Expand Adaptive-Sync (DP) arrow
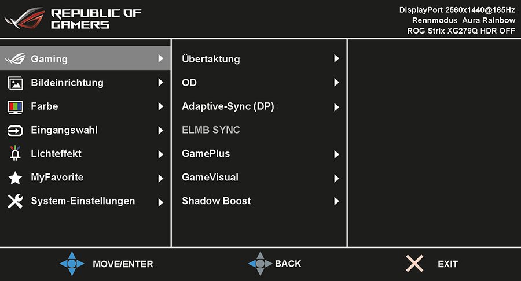The width and height of the screenshot is (521, 281). coord(336,107)
